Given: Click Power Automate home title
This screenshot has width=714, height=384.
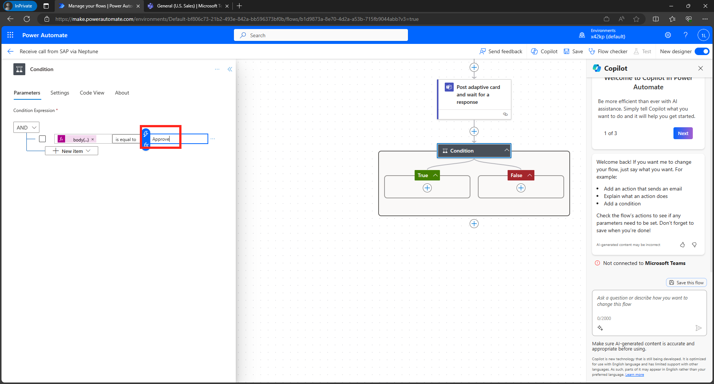Looking at the screenshot, I should click(45, 35).
